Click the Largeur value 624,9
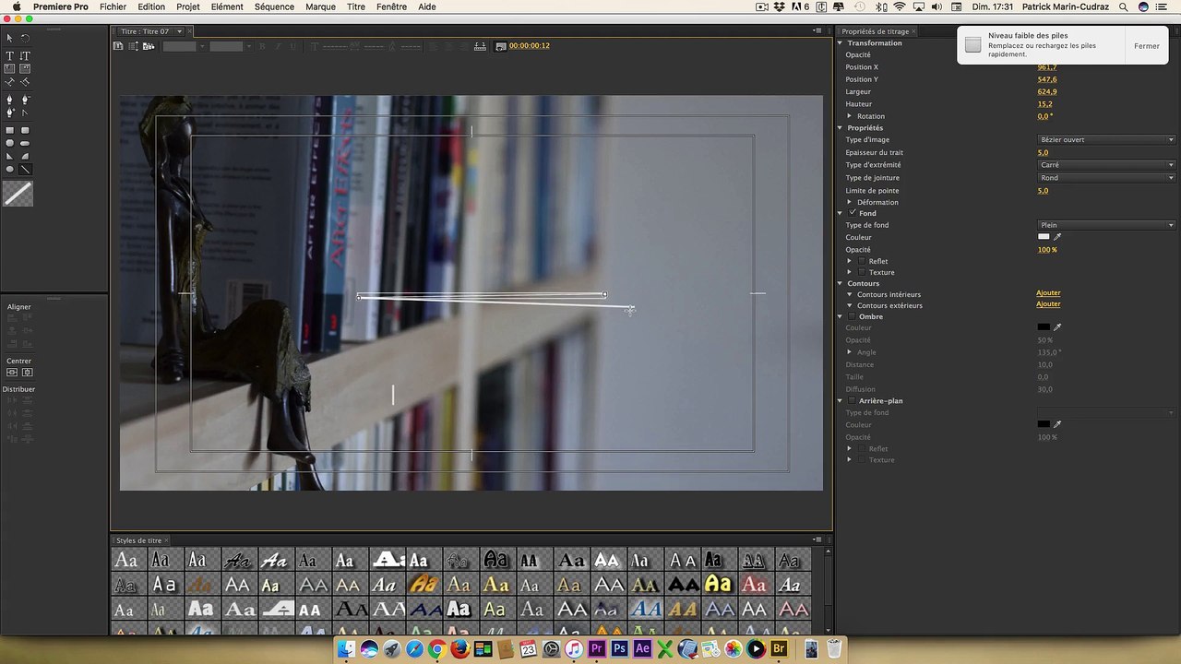 point(1046,92)
